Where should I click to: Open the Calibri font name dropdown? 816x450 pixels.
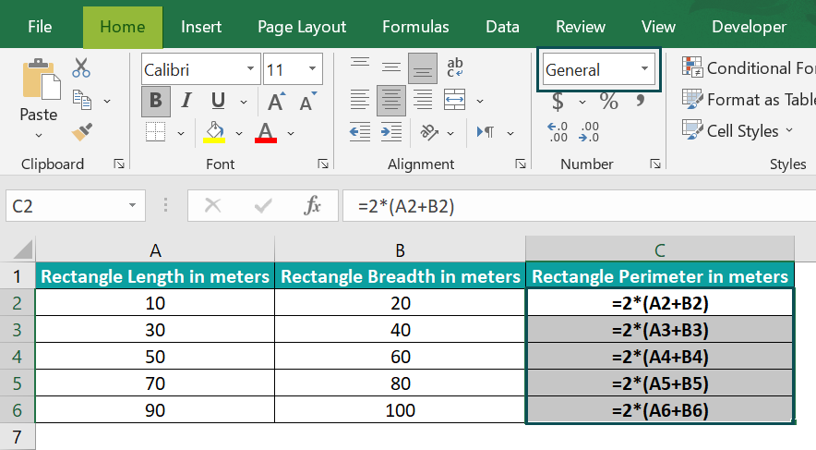click(250, 68)
